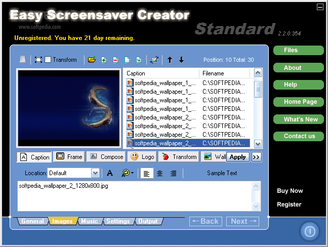328x247 pixels.
Task: Click the Buy Now link
Action: coord(290,191)
